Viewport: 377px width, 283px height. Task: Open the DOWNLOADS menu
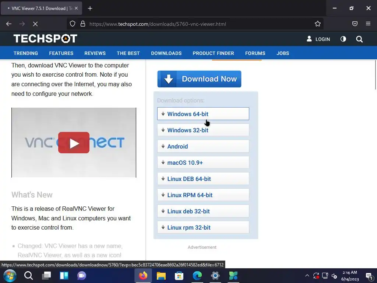click(x=166, y=53)
